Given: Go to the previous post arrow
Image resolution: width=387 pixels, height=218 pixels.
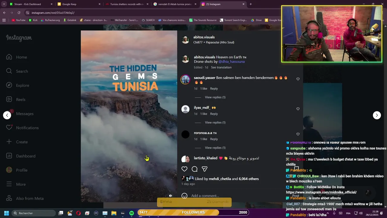Looking at the screenshot, I should (x=7, y=115).
